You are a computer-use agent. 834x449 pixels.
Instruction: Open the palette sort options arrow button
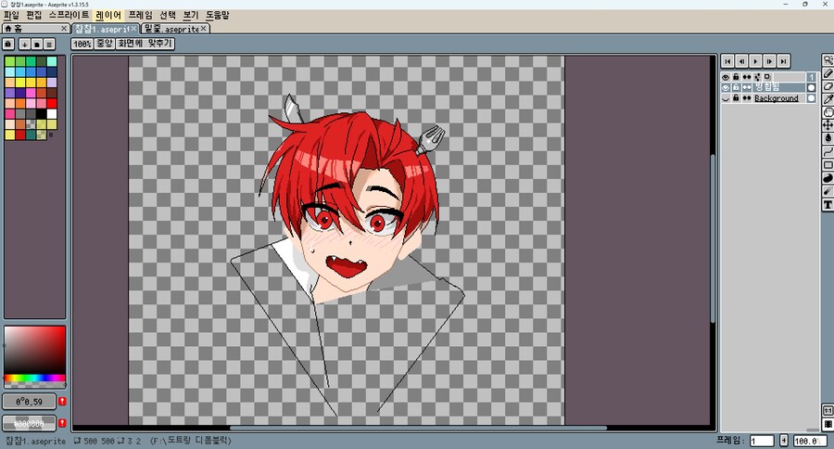[24, 44]
